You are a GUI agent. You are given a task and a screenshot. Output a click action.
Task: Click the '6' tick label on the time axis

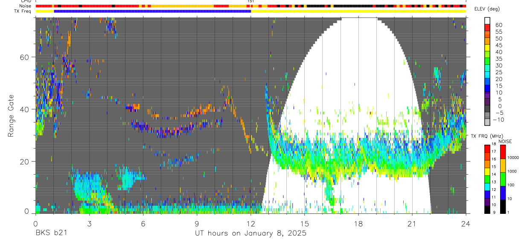click(143, 223)
